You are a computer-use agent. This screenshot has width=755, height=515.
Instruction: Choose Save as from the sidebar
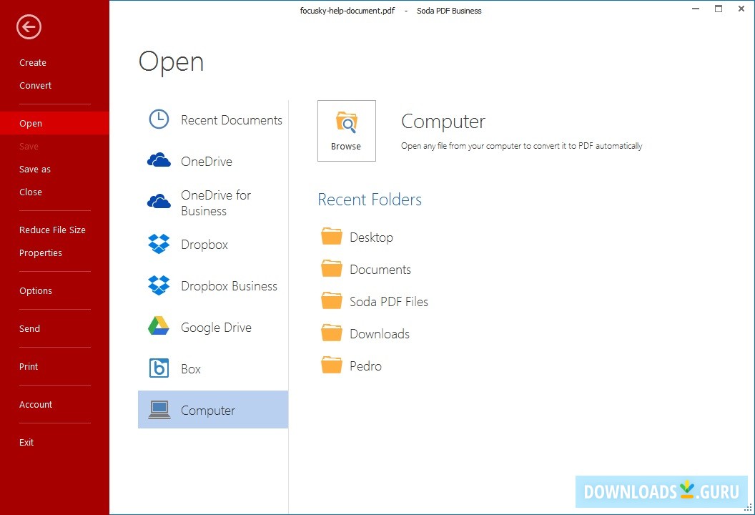click(34, 169)
